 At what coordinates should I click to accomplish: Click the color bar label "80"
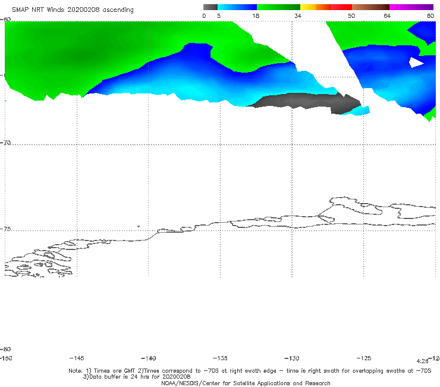tap(430, 16)
